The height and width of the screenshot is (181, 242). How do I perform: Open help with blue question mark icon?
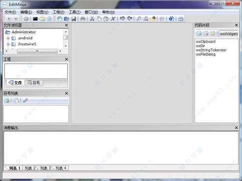tap(171, 19)
